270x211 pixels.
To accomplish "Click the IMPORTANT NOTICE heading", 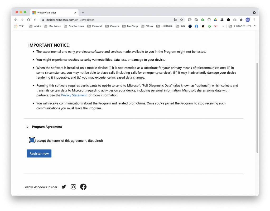I will [49, 45].
